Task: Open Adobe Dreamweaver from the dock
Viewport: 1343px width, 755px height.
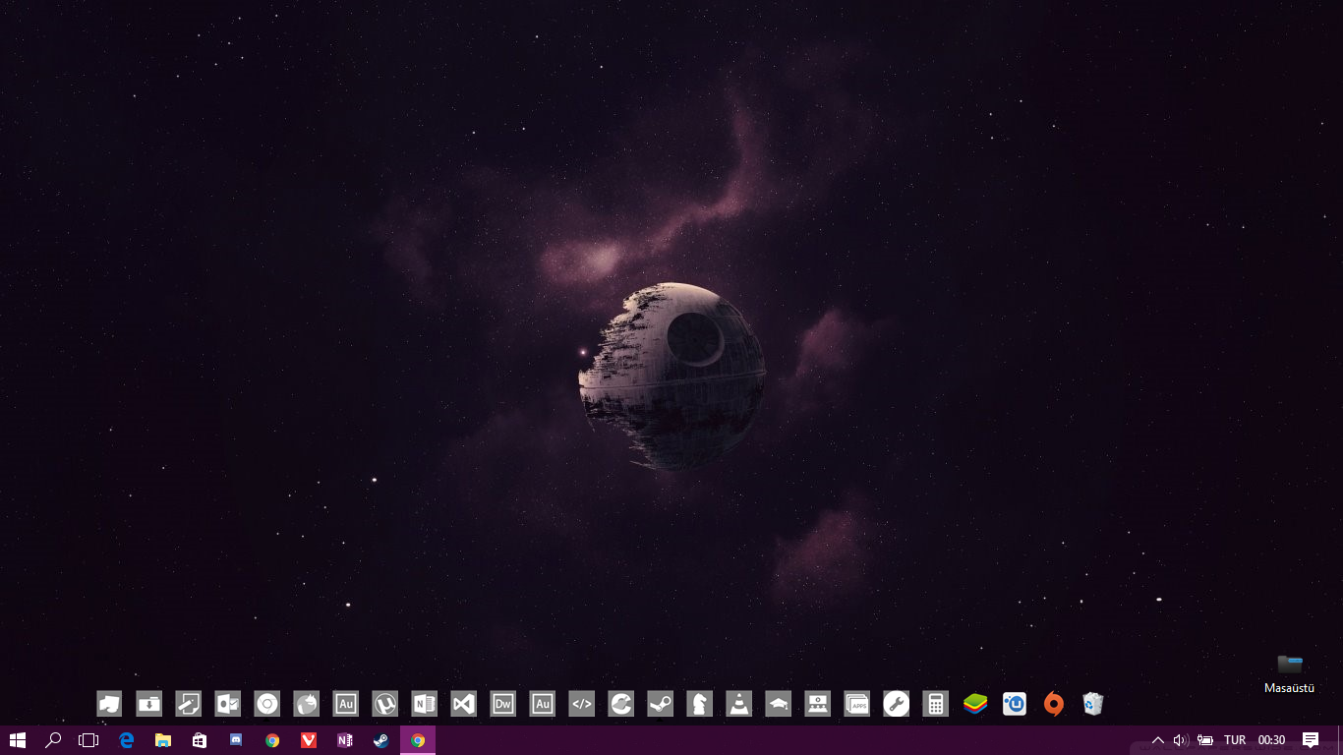Action: tap(502, 703)
